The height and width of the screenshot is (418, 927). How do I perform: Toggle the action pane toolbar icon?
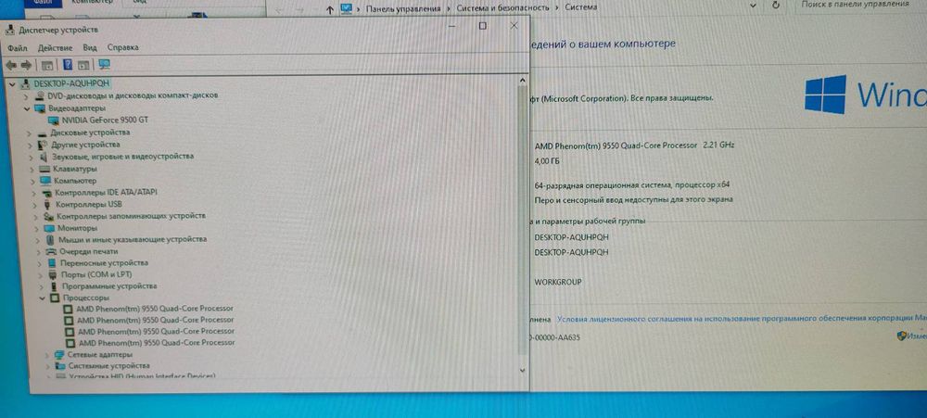tap(83, 65)
